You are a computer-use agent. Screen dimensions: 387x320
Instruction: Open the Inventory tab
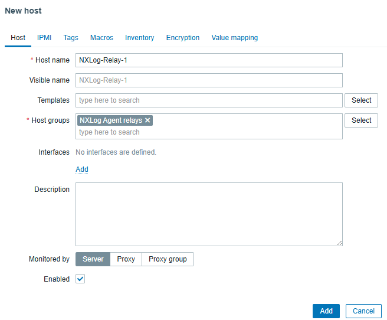click(x=139, y=38)
